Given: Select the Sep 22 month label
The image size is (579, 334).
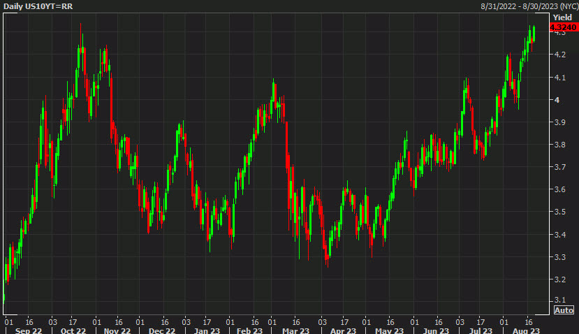Looking at the screenshot, I should pyautogui.click(x=27, y=329).
